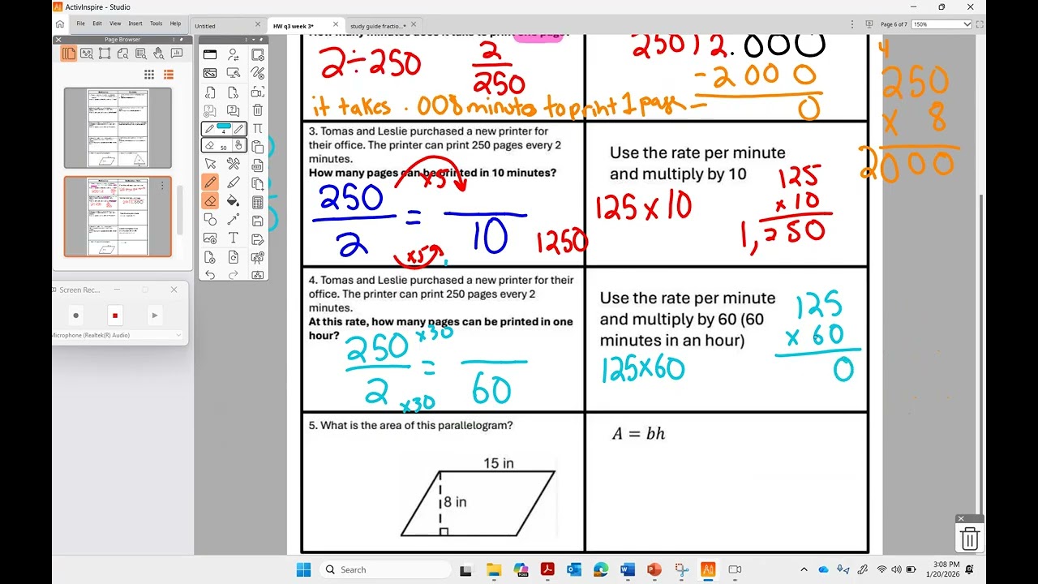Select the first page thumbnail in Page Browser
The height and width of the screenshot is (584, 1038).
coord(118,128)
